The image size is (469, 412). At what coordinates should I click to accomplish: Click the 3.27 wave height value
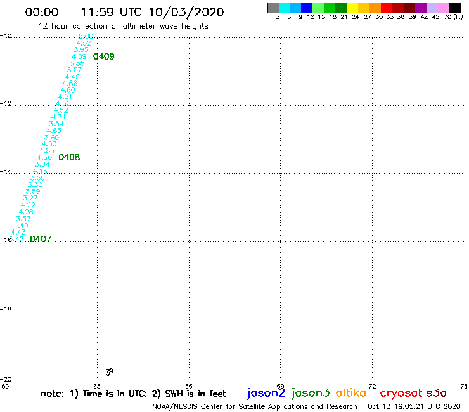tap(30, 198)
